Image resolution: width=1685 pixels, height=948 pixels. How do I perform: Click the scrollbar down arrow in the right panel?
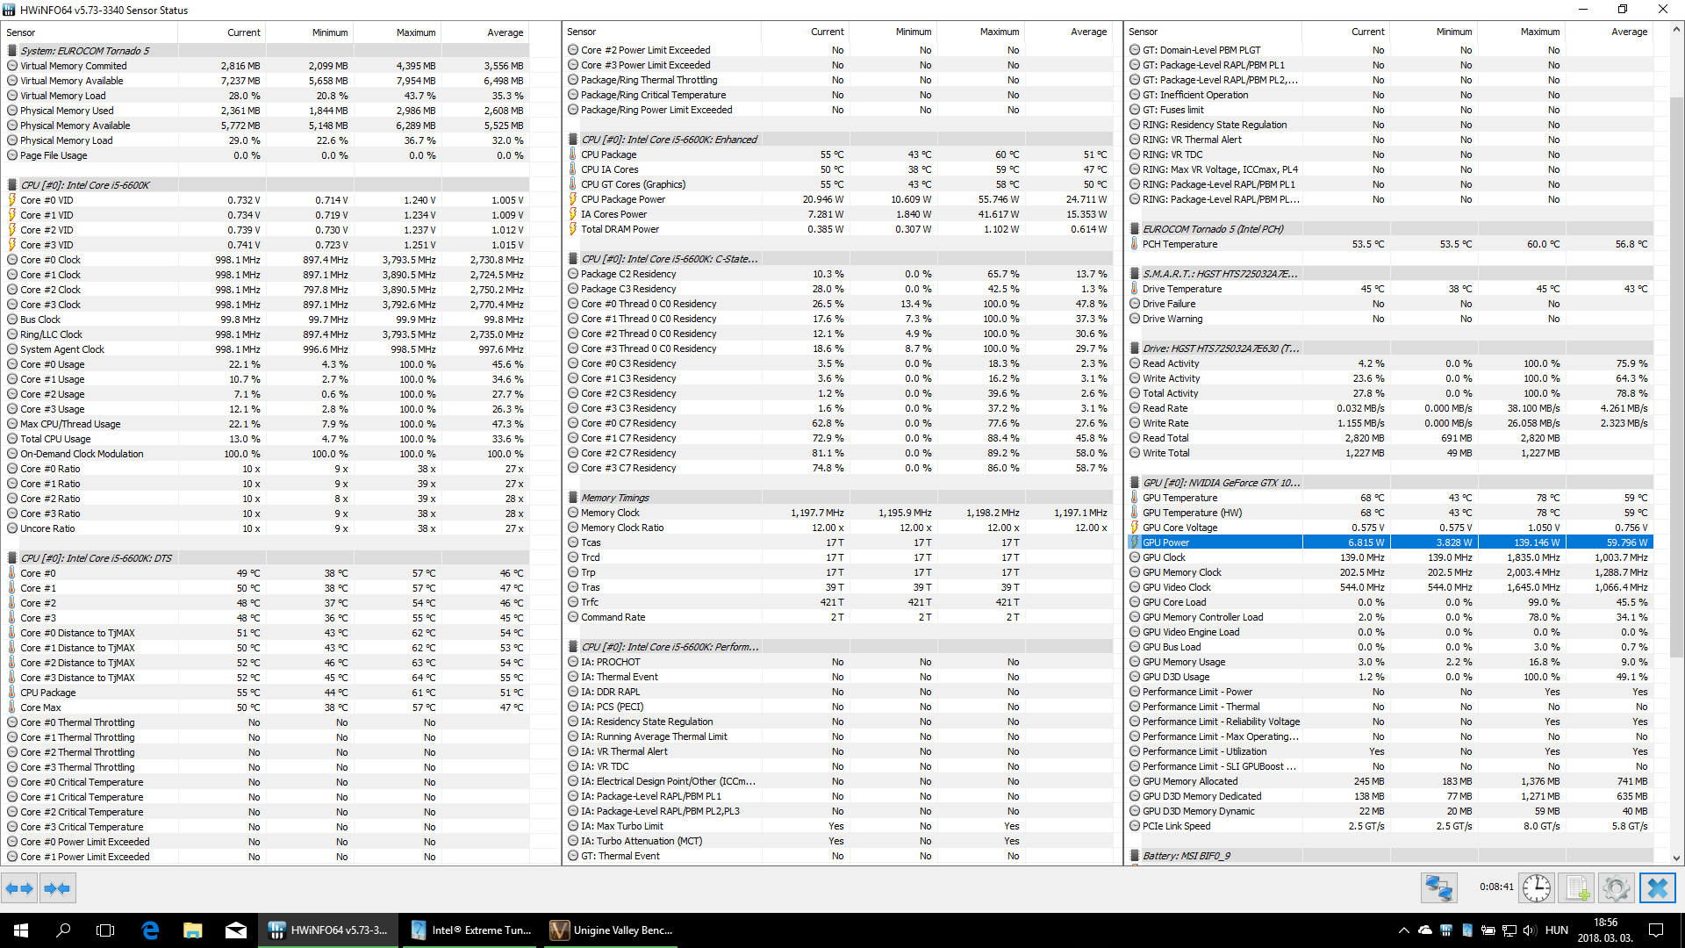[1676, 858]
